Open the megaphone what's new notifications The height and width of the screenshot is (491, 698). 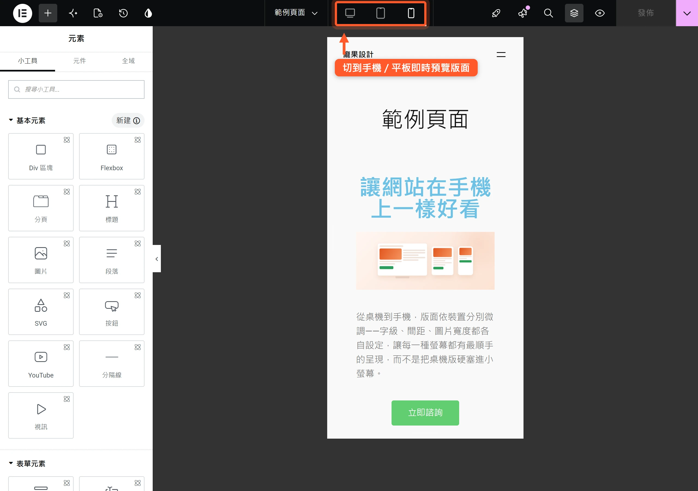click(x=523, y=13)
